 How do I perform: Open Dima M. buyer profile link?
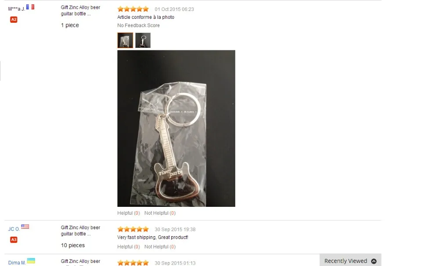pos(17,263)
